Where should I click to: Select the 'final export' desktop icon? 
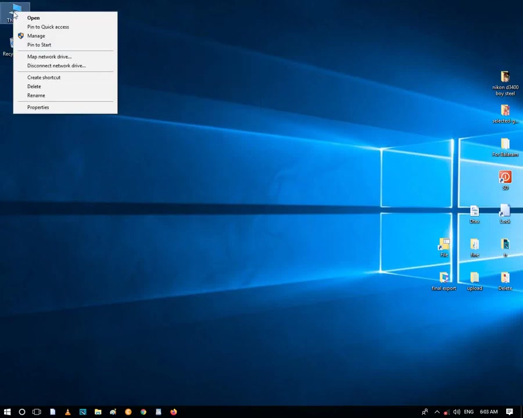444,282
